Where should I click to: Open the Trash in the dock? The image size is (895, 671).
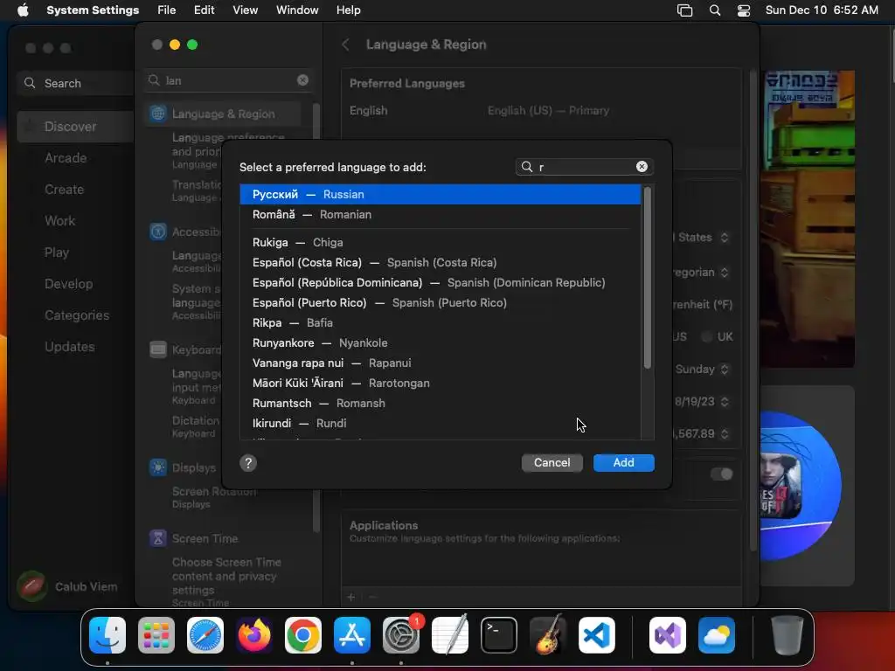click(x=787, y=635)
